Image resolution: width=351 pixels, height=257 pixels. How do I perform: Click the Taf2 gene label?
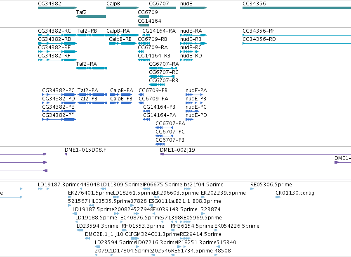tap(81, 12)
